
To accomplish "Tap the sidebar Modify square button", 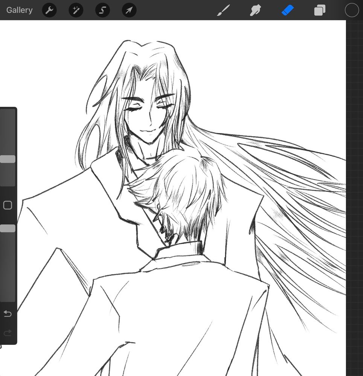I will (x=8, y=205).
